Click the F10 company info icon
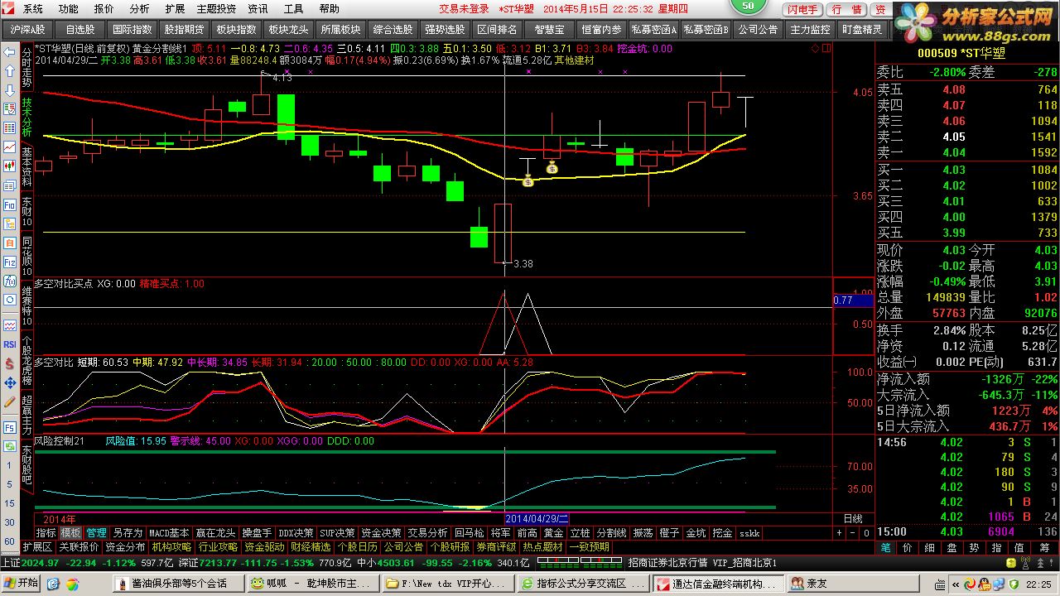This screenshot has height=596, width=1060. tap(9, 204)
